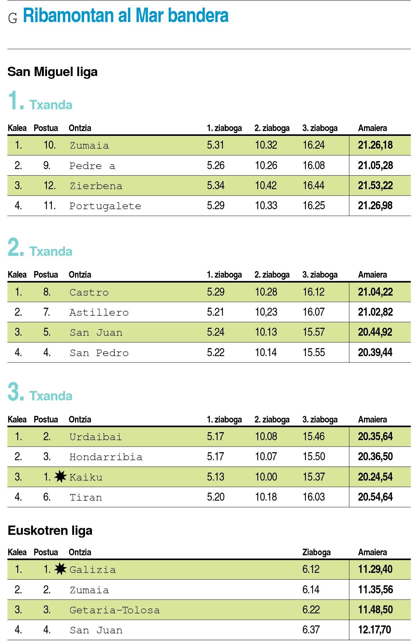This screenshot has height=641, width=412.
Task: Select Portugalete in the first heat
Action: point(105,206)
